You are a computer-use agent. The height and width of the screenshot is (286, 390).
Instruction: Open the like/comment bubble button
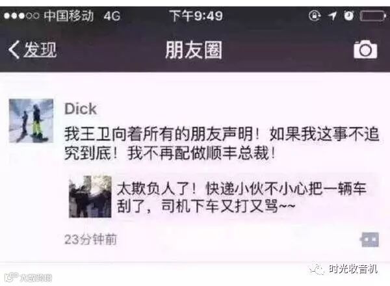tap(370, 240)
